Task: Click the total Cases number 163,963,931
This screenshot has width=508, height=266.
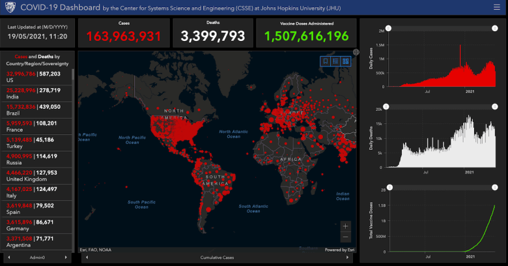Action: 124,36
